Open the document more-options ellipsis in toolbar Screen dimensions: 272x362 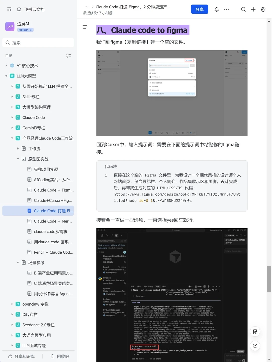226,9
